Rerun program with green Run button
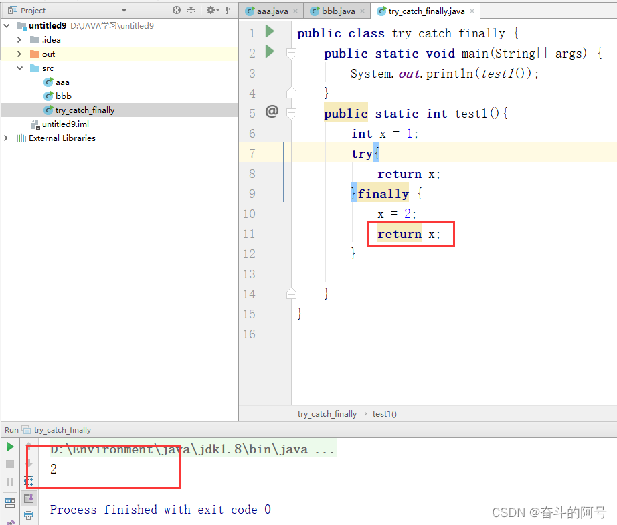Image resolution: width=617 pixels, height=525 pixels. pyautogui.click(x=10, y=447)
